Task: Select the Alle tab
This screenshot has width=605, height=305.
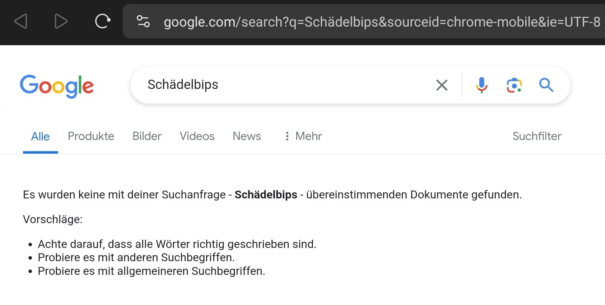Action: click(40, 136)
